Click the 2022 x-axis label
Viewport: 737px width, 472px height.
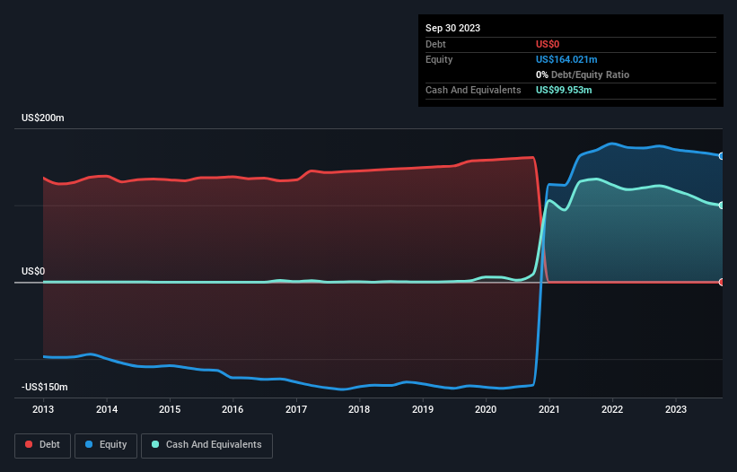(x=612, y=409)
